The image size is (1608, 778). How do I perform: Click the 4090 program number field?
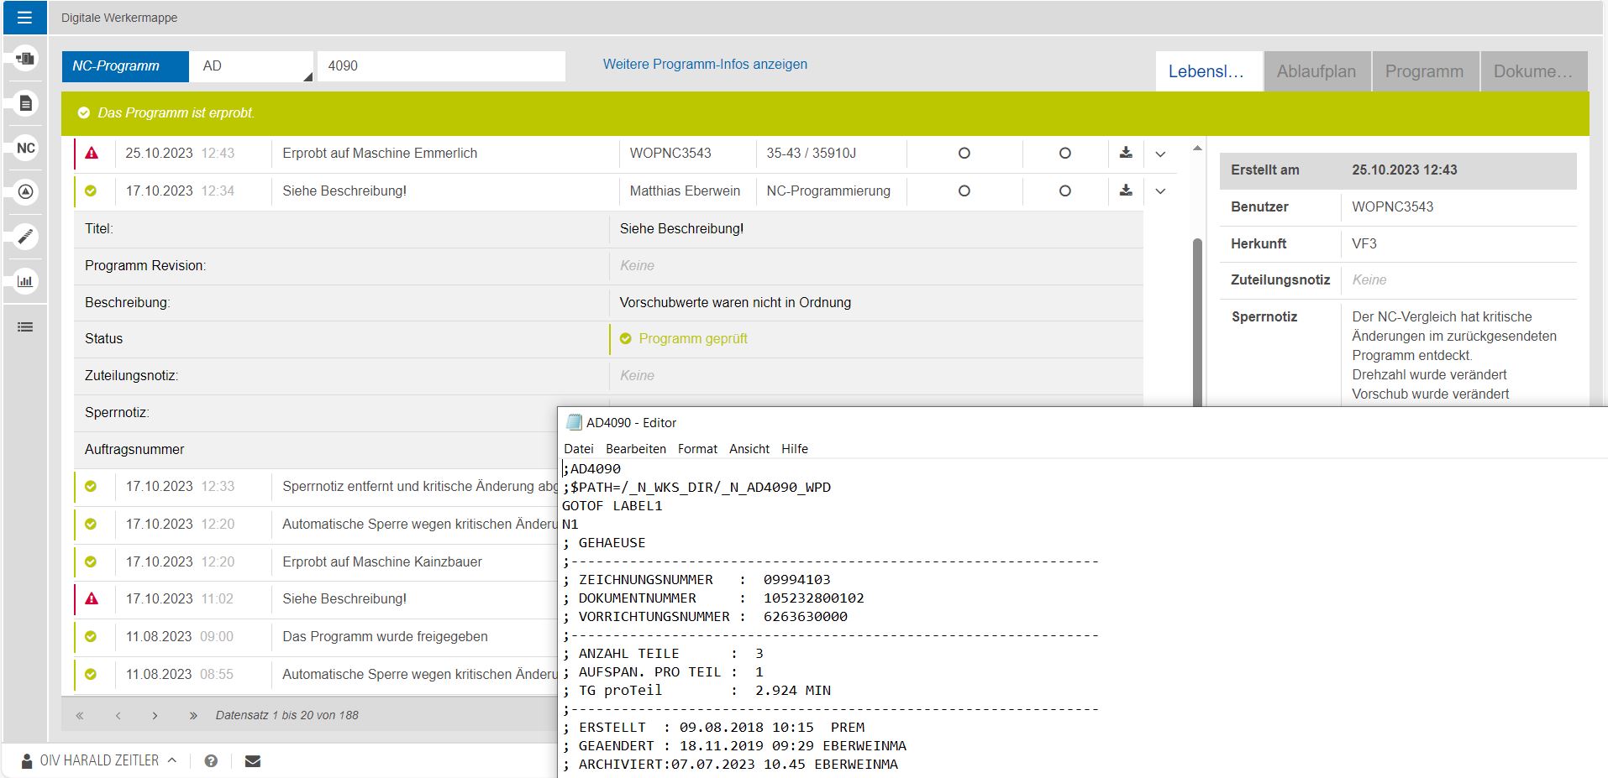pos(440,66)
